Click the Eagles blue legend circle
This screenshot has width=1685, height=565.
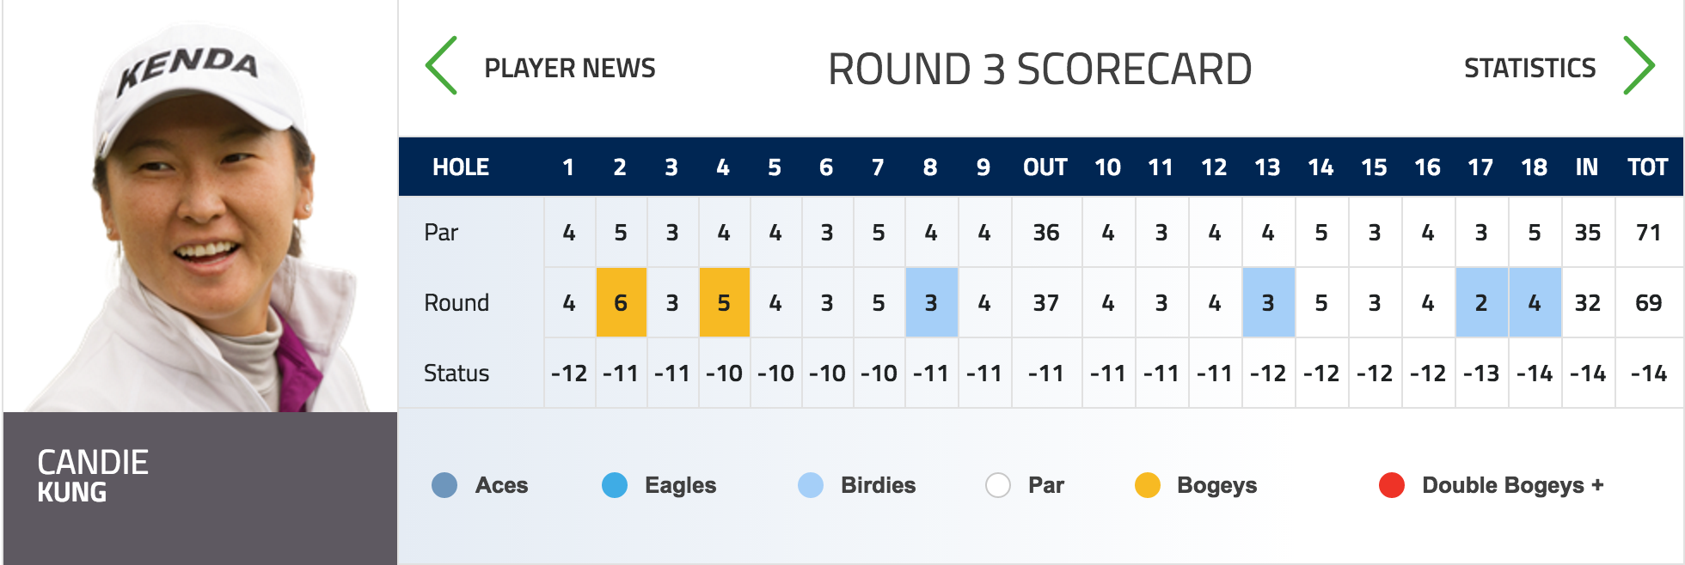[x=615, y=485]
